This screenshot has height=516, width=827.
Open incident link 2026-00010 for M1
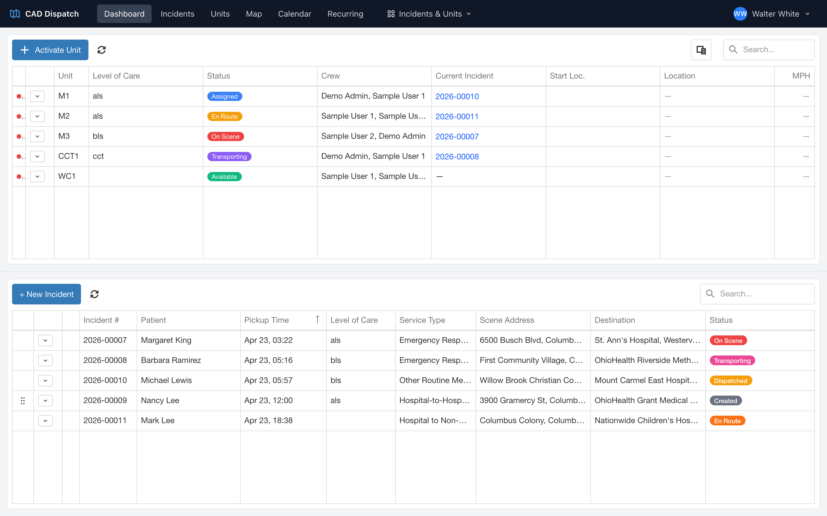point(457,96)
